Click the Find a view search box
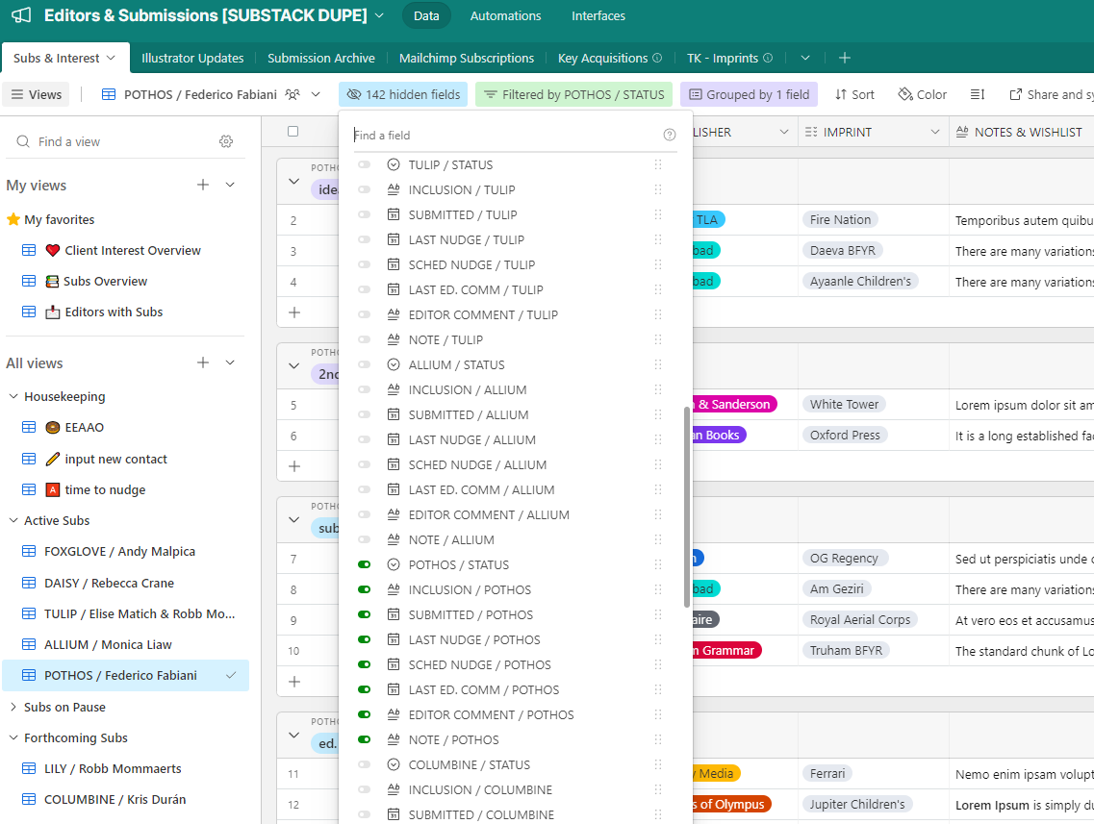1094x824 pixels. click(x=115, y=141)
